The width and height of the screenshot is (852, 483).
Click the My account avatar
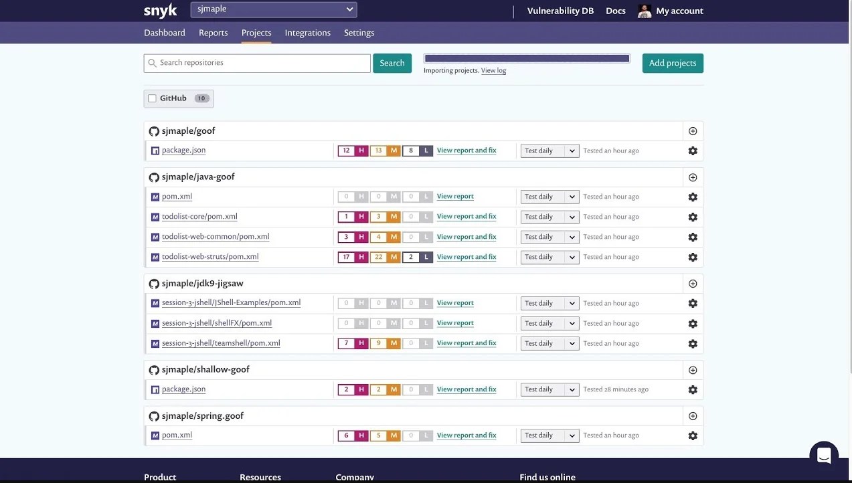pos(644,10)
